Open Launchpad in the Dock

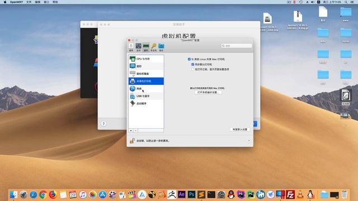23,195
